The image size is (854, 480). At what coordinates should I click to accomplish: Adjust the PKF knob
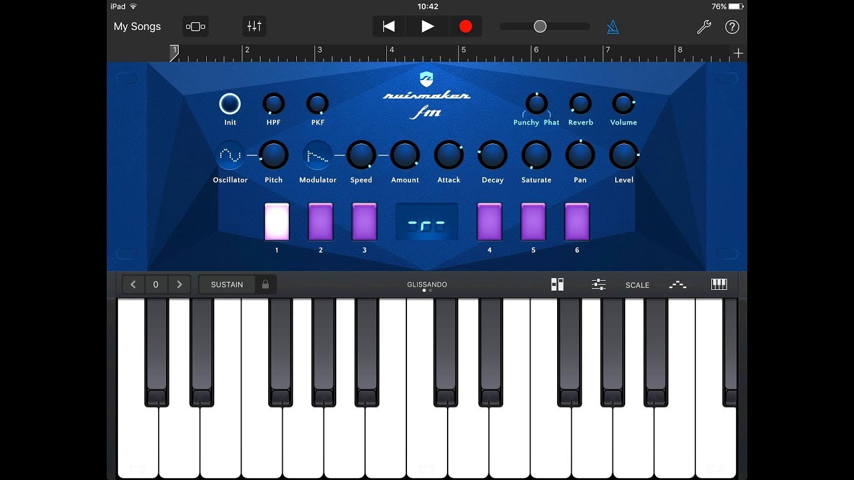click(x=318, y=104)
